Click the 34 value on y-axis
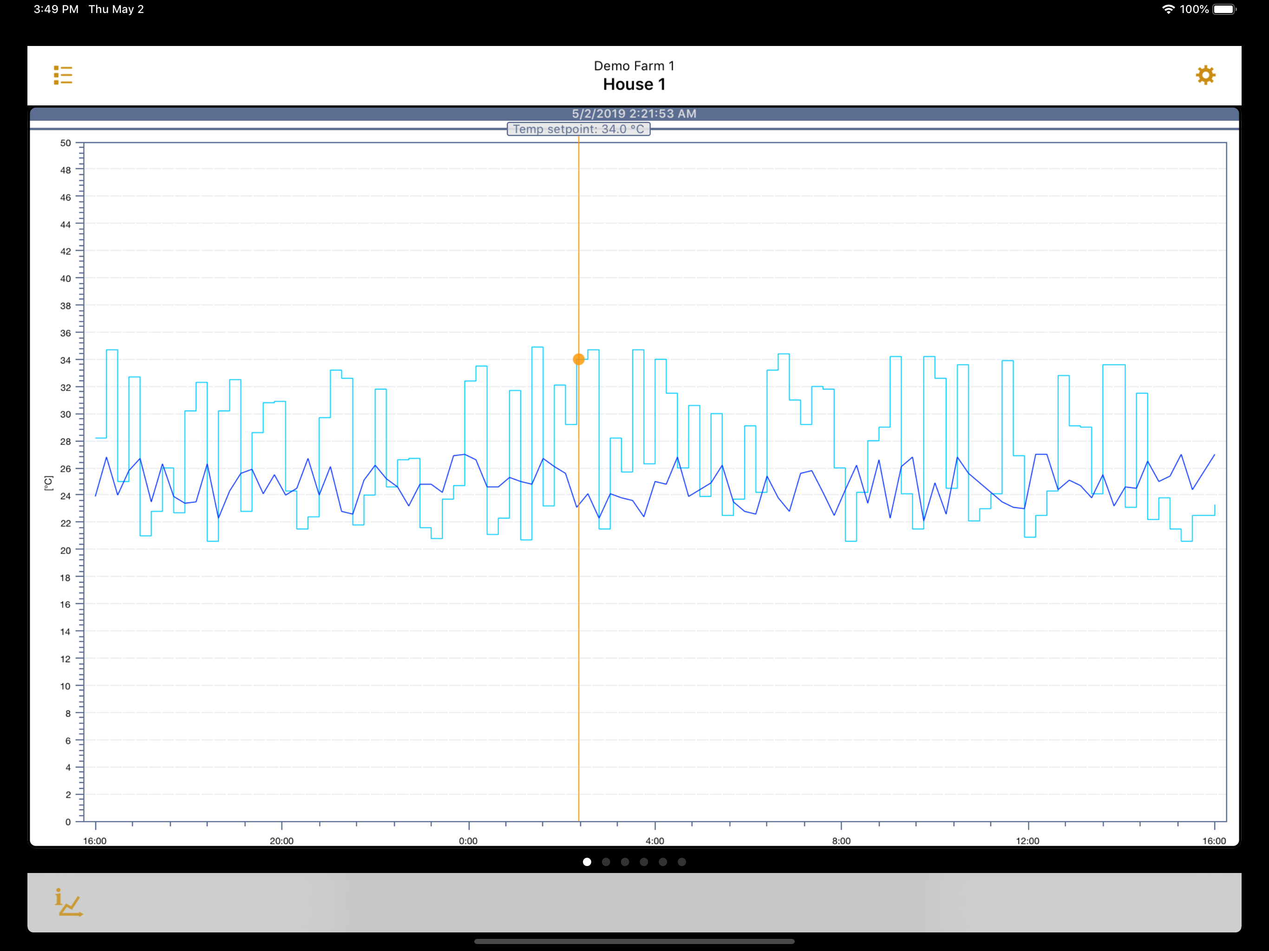Viewport: 1269px width, 951px height. (65, 360)
